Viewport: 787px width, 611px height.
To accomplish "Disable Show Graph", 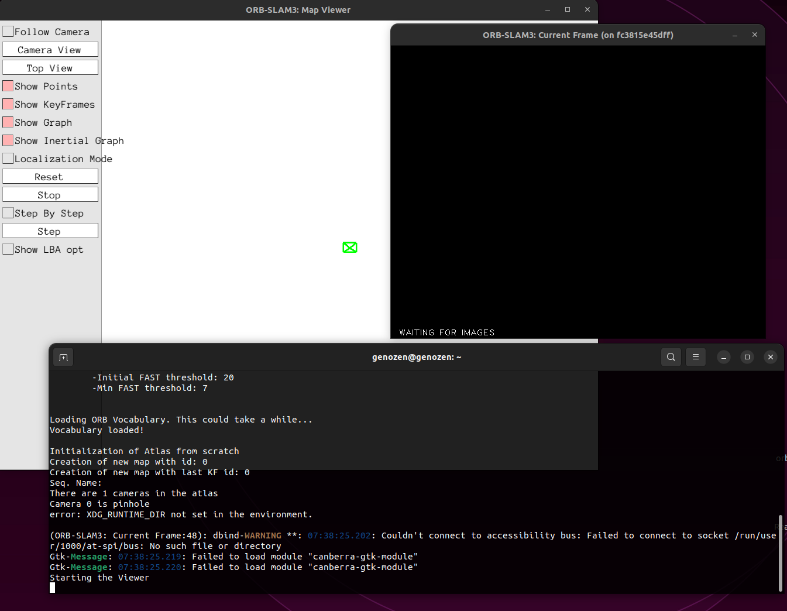I will (x=8, y=122).
